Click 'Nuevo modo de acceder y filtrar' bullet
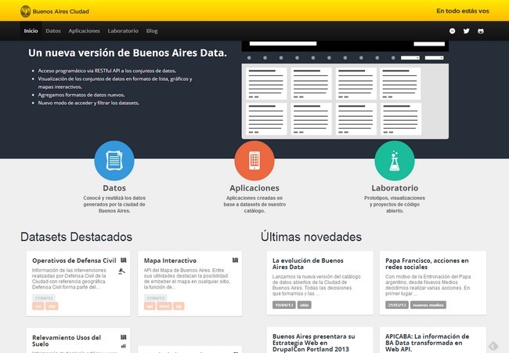Screen dimensions: 509x353 pyautogui.click(x=88, y=103)
